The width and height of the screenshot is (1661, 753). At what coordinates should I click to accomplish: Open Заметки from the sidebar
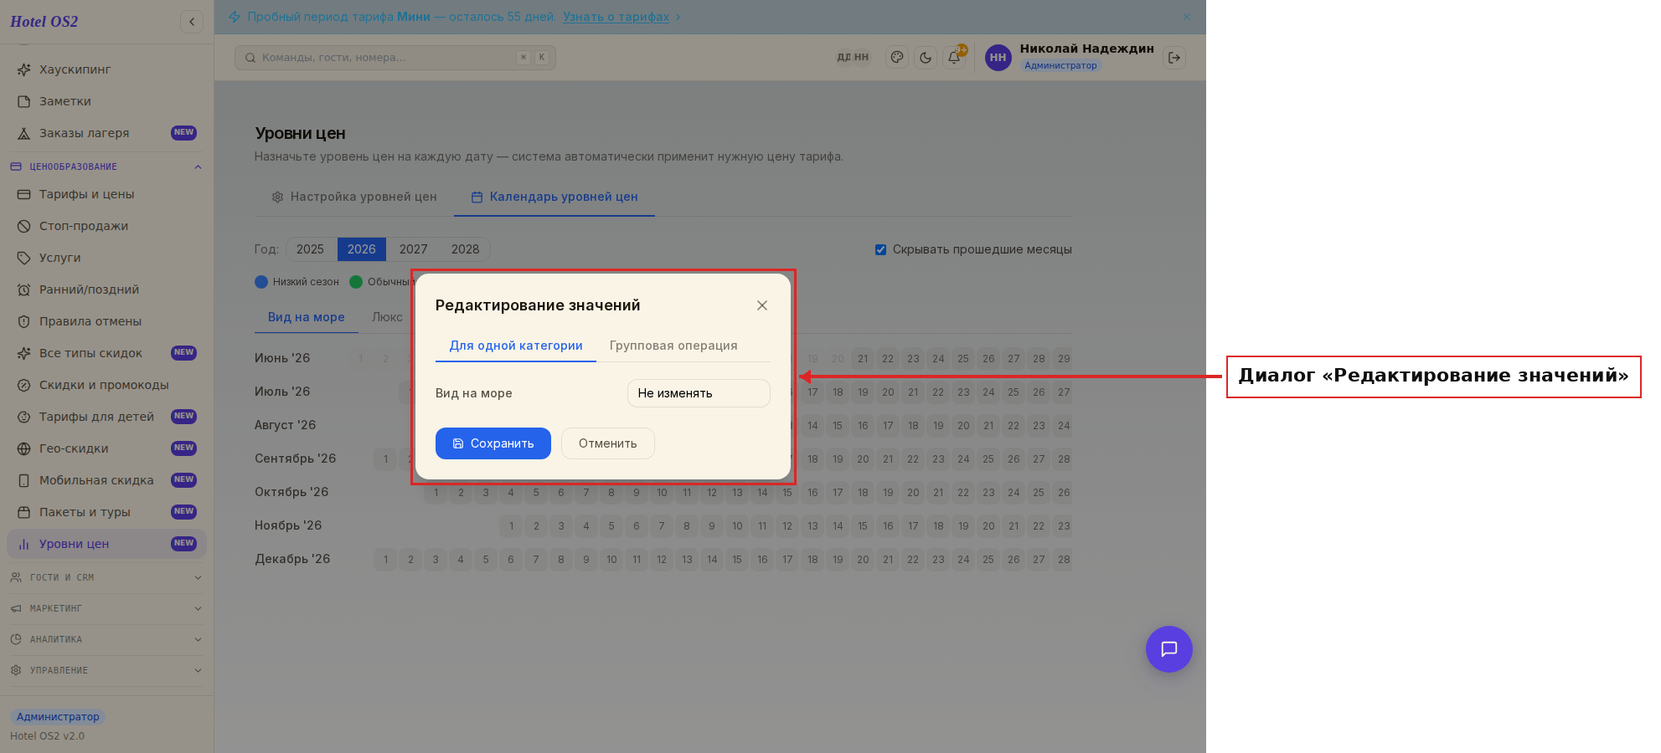tap(106, 101)
